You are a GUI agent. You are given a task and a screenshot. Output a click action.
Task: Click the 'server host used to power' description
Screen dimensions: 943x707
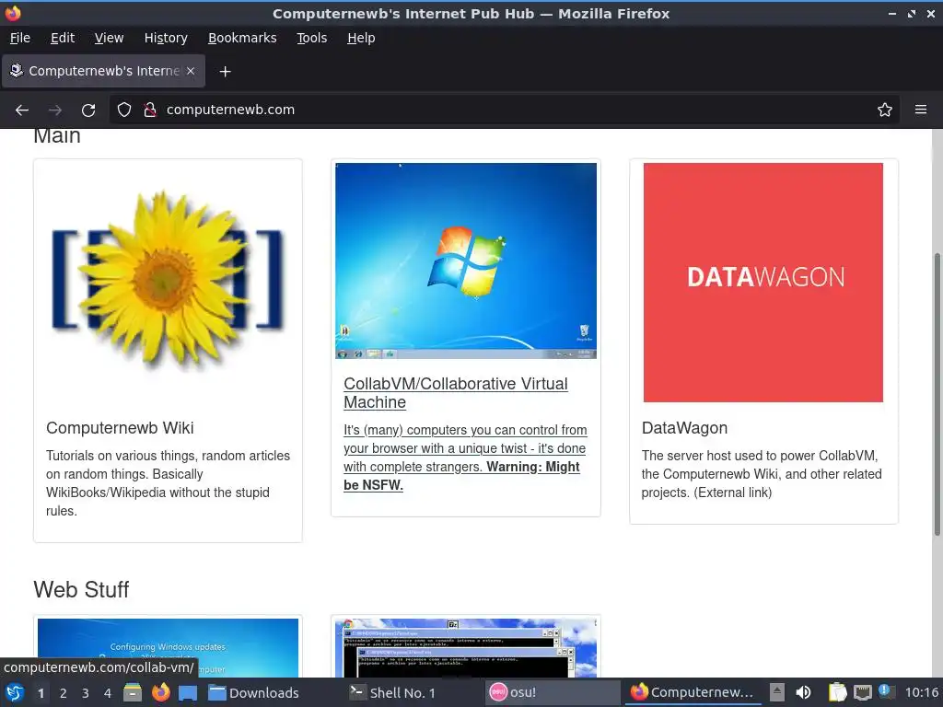[x=762, y=474]
